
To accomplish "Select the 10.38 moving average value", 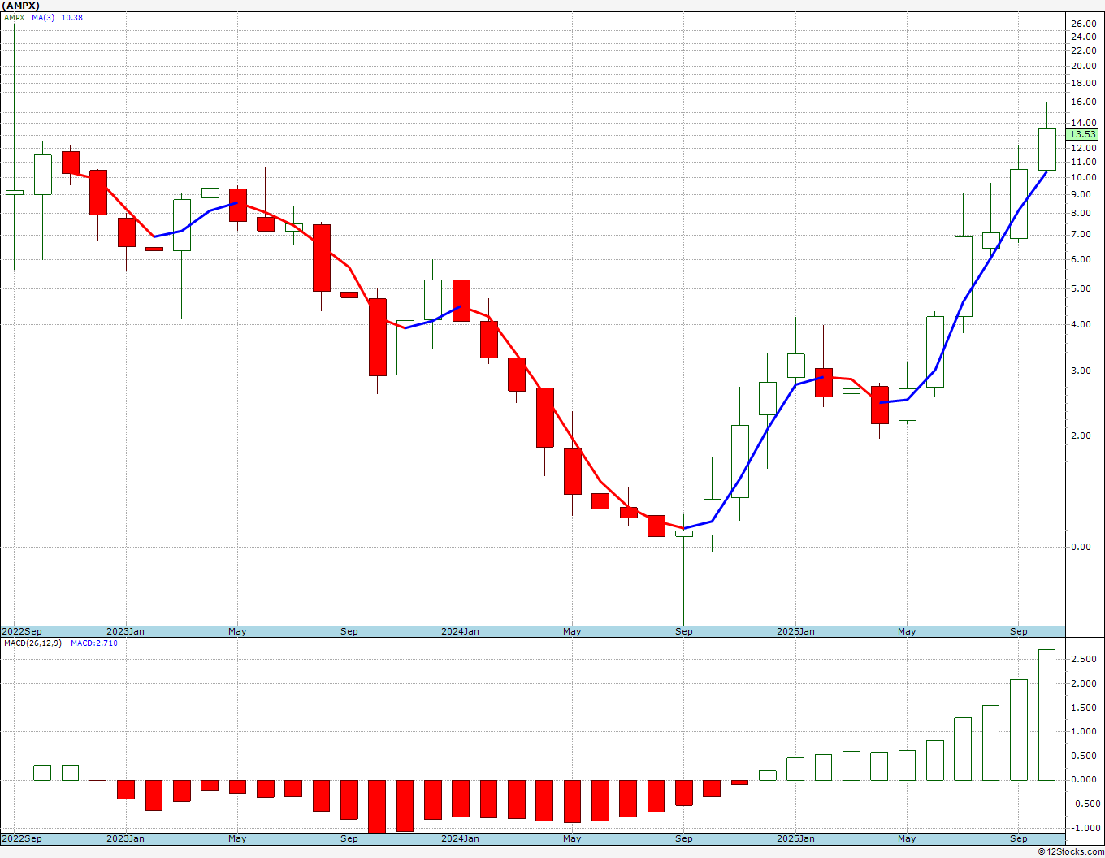I will pos(72,17).
